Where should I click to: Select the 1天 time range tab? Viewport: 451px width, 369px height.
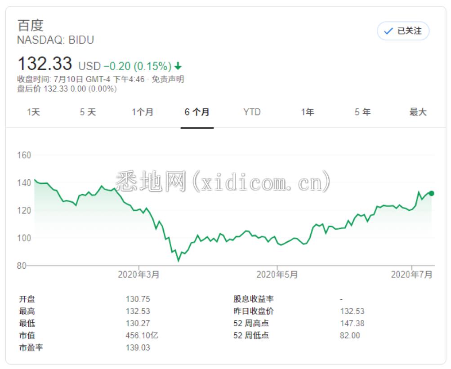tap(33, 112)
